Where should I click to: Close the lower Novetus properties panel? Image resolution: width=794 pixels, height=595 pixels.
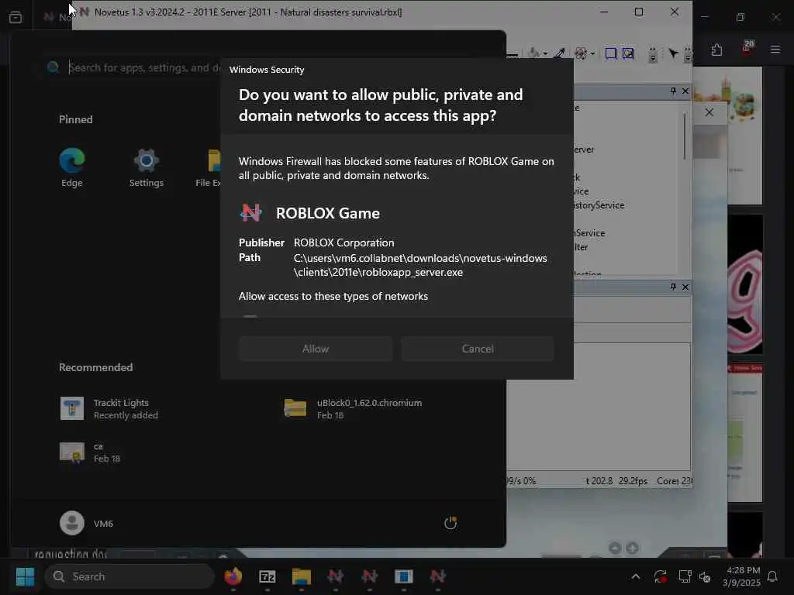coord(685,287)
